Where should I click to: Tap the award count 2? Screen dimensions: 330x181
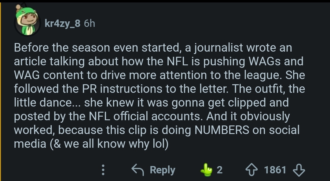click(x=219, y=170)
